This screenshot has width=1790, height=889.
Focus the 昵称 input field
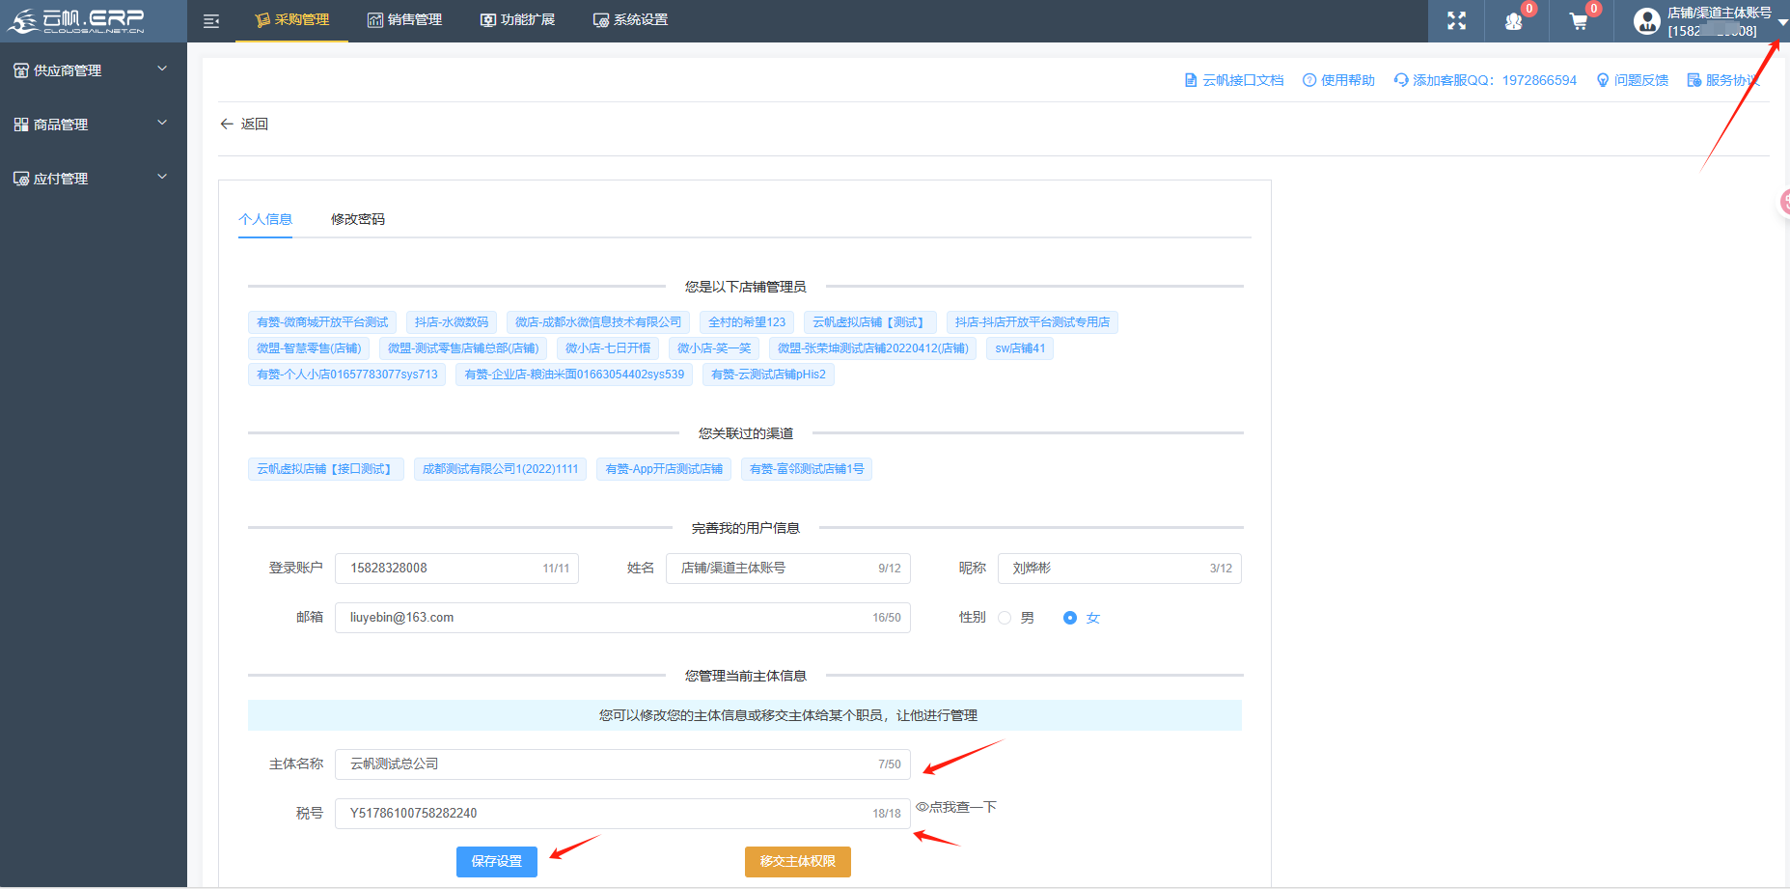[x=1119, y=569]
